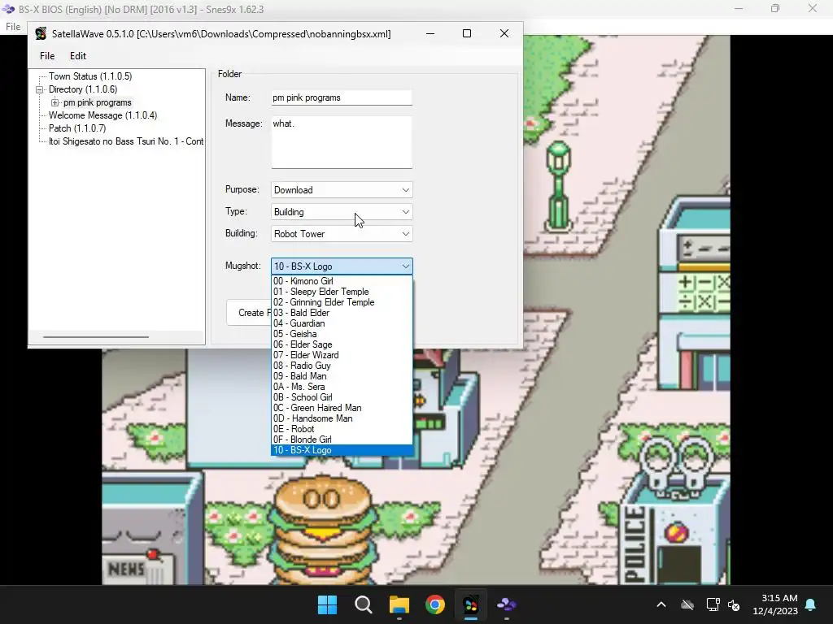Open Google Chrome from the taskbar
833x624 pixels.
(x=435, y=604)
